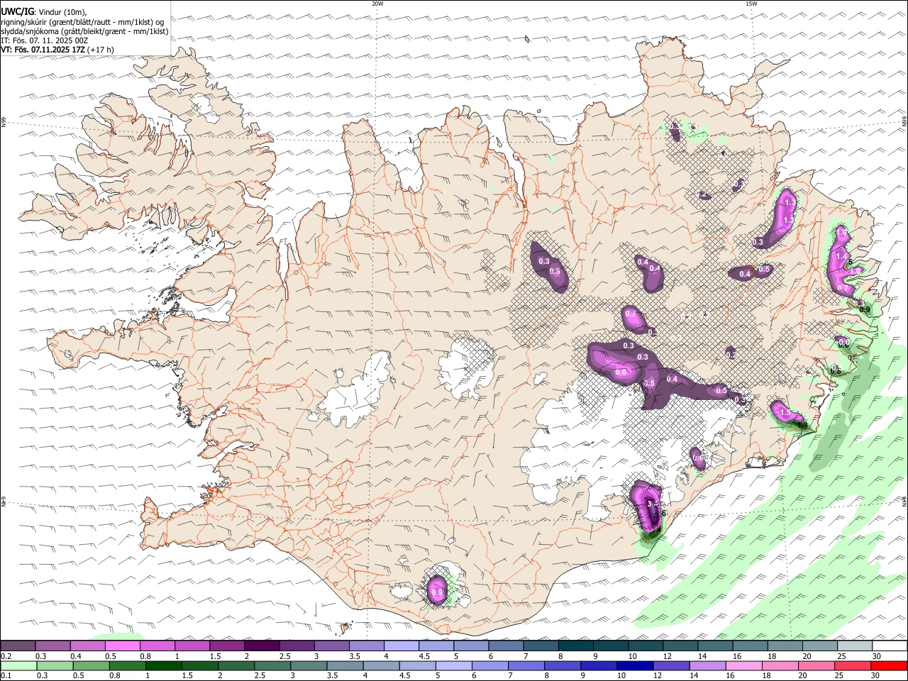908x681 pixels.
Task: Click the '7' label on the lower scale
Action: (510, 675)
